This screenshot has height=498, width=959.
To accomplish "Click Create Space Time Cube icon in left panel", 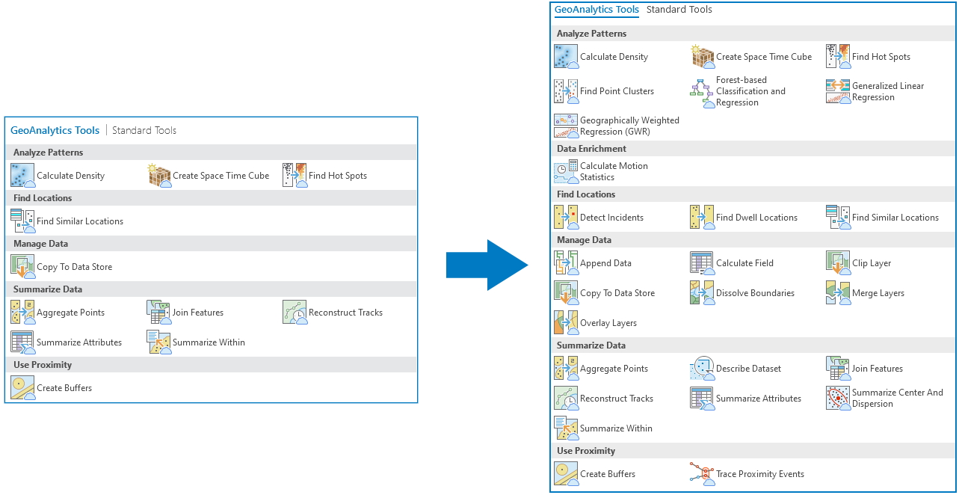I will (158, 176).
